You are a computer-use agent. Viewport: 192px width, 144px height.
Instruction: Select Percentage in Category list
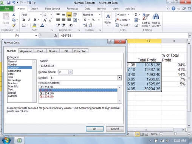pos(14,80)
